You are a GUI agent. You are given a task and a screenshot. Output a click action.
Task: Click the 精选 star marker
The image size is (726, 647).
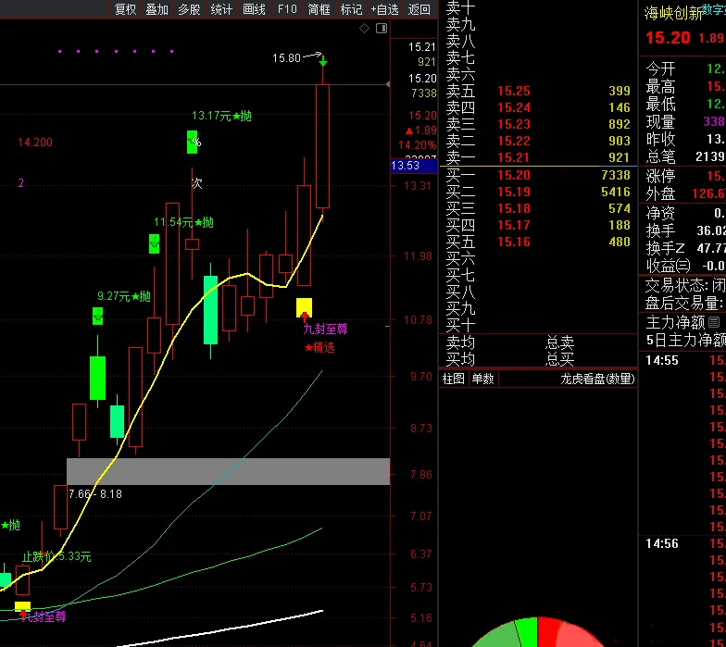click(319, 347)
